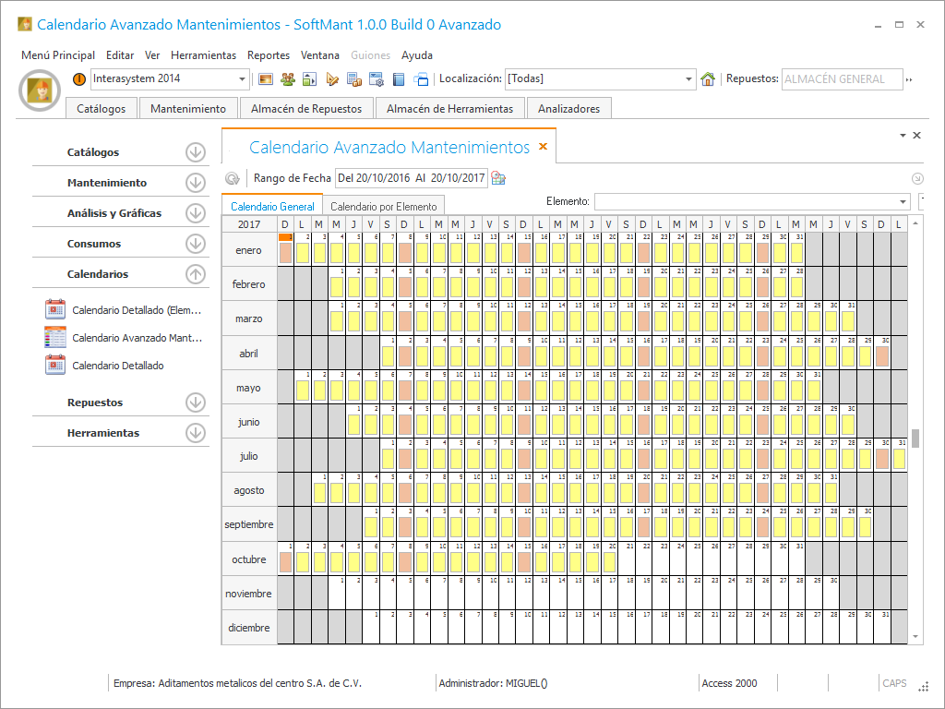Click the calendar vertical scrollbar thumb
The height and width of the screenshot is (709, 945).
pyautogui.click(x=915, y=438)
